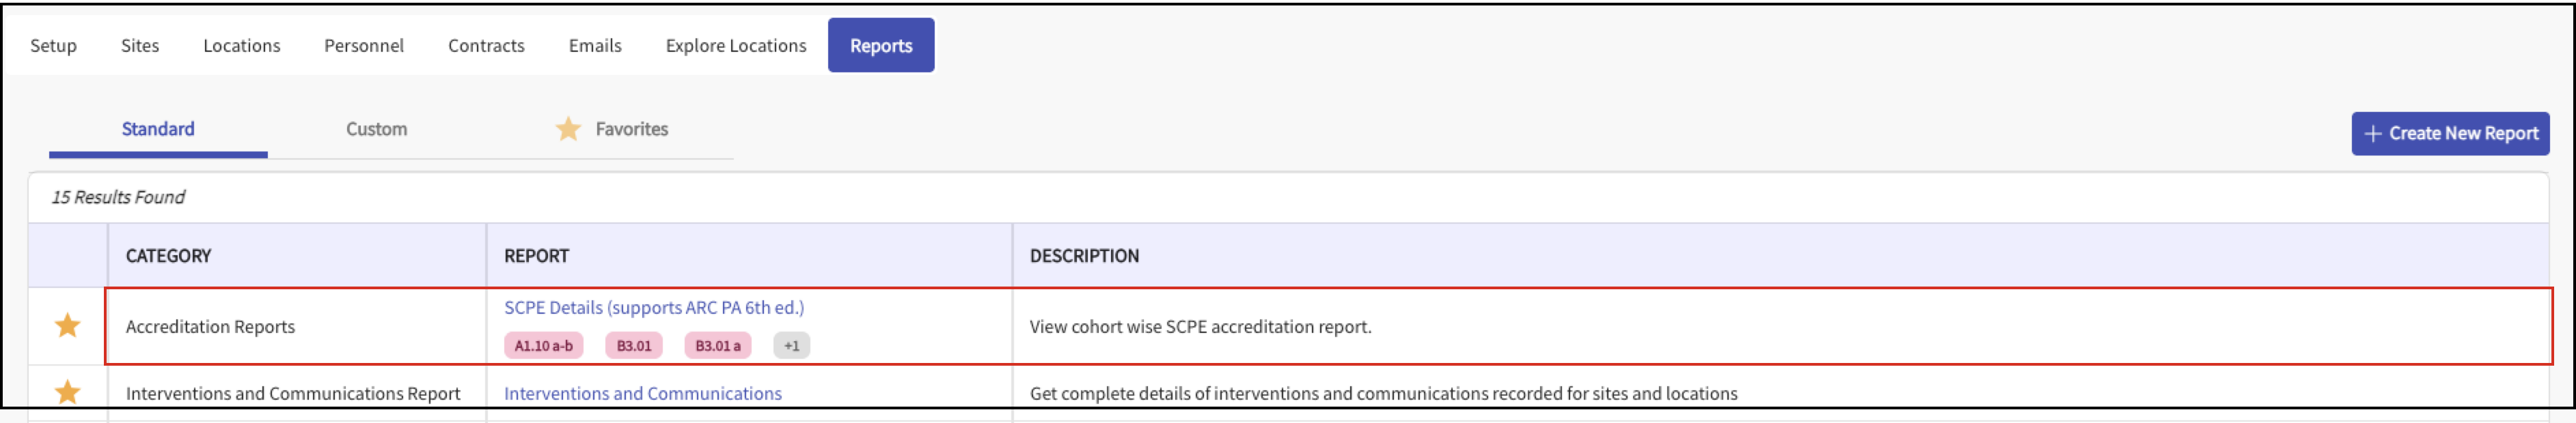Click the A1.10 a-b standard tag
The image size is (2576, 423).
click(543, 345)
